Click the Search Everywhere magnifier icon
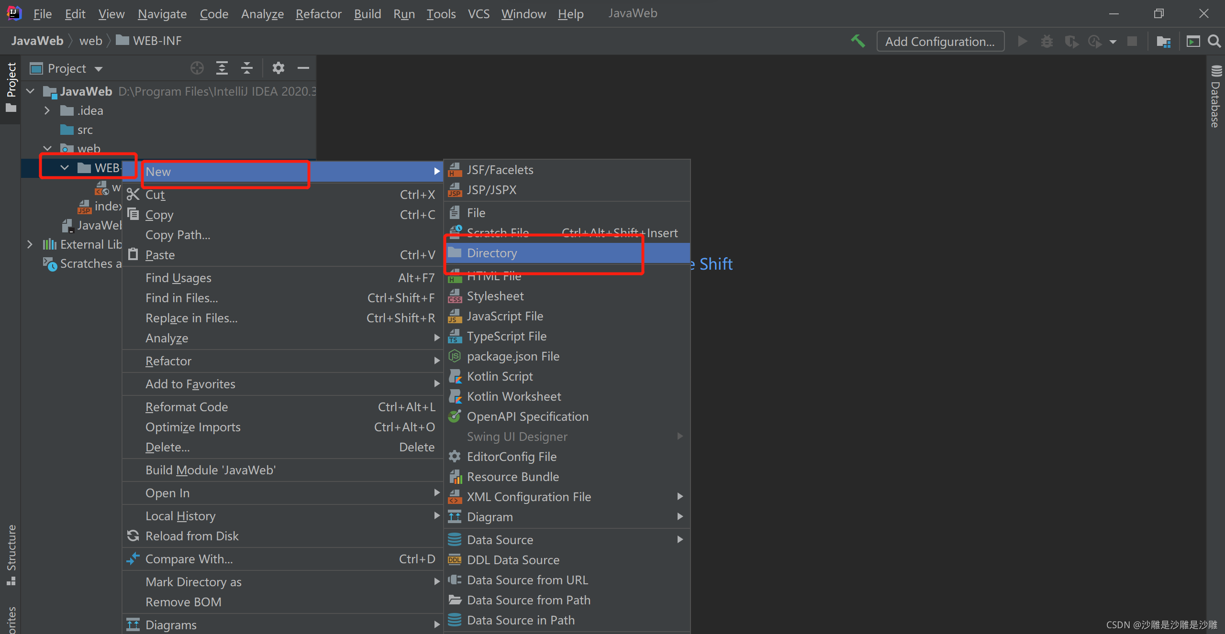 (x=1214, y=41)
